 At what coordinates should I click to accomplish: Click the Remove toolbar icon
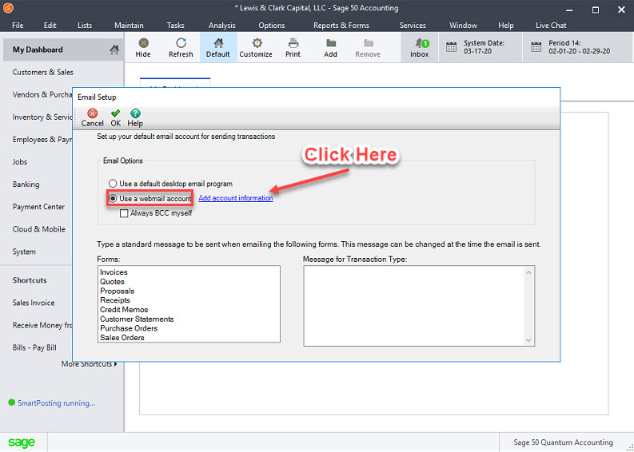(368, 43)
